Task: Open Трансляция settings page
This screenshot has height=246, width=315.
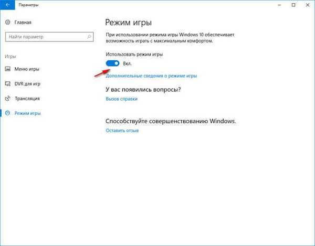Action: click(x=27, y=99)
